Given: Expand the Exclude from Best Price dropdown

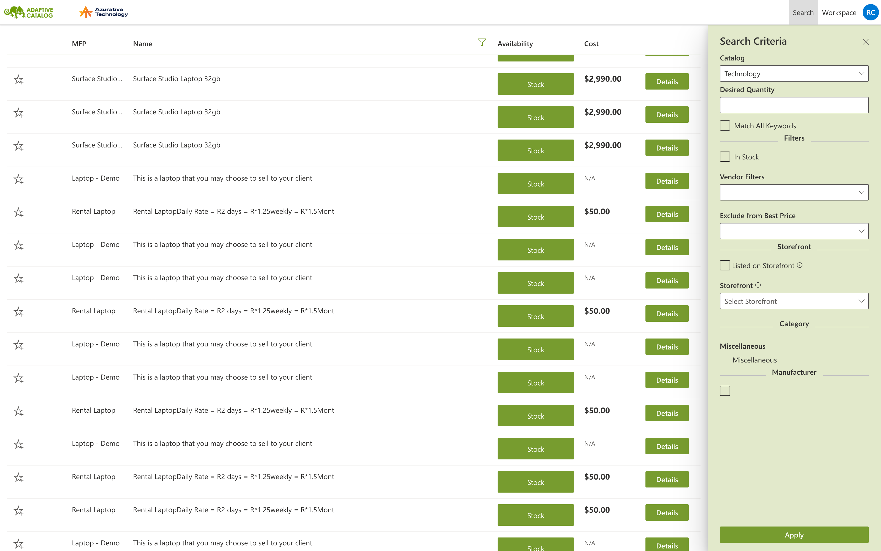Looking at the screenshot, I should 794,231.
